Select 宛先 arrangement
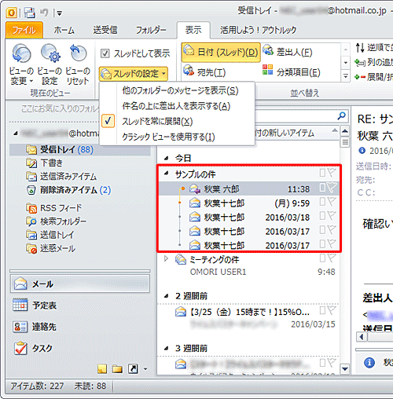Screen dimensions: 393x399 click(x=205, y=71)
